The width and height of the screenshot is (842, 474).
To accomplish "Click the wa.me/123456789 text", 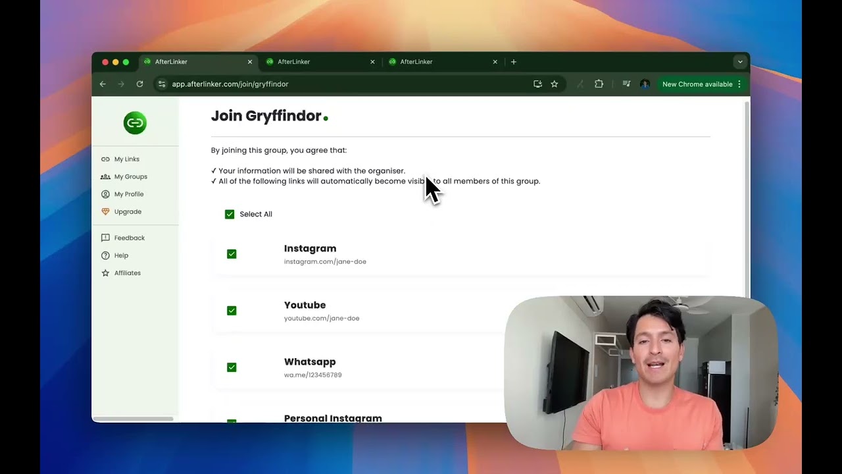I will tap(312, 375).
